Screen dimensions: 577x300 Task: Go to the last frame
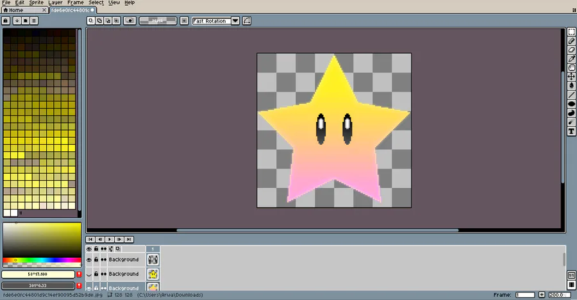coord(129,239)
